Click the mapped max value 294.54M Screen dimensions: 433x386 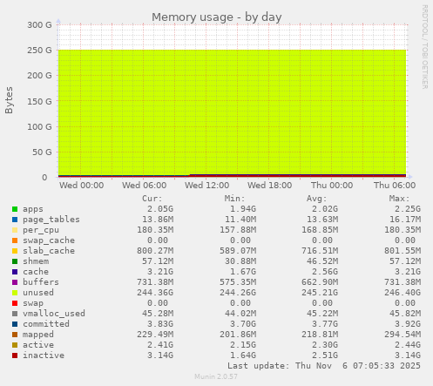(403, 335)
